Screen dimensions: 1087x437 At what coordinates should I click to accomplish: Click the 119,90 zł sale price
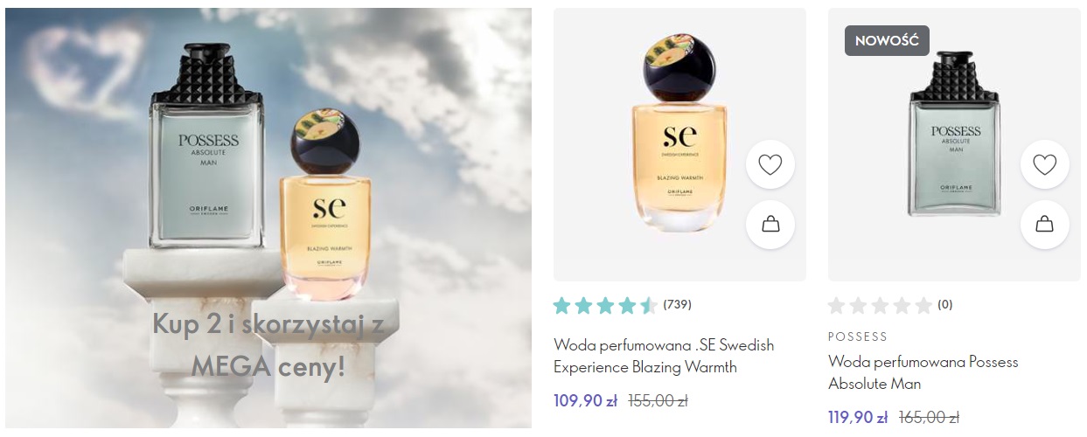tap(858, 418)
